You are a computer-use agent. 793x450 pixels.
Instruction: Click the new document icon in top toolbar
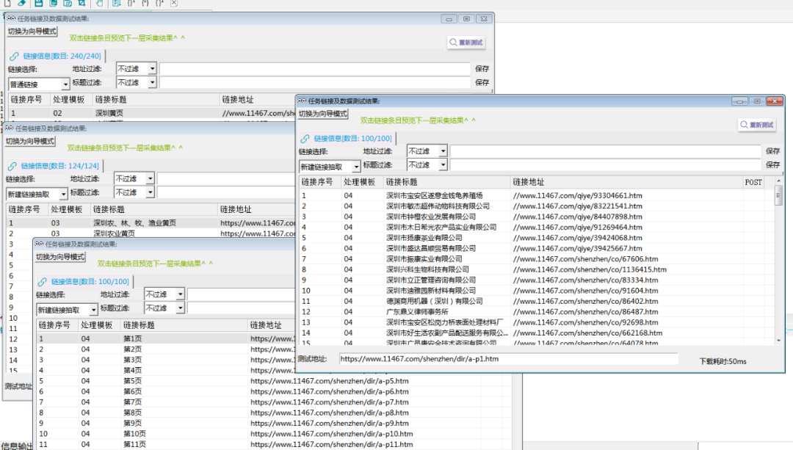click(x=7, y=3)
